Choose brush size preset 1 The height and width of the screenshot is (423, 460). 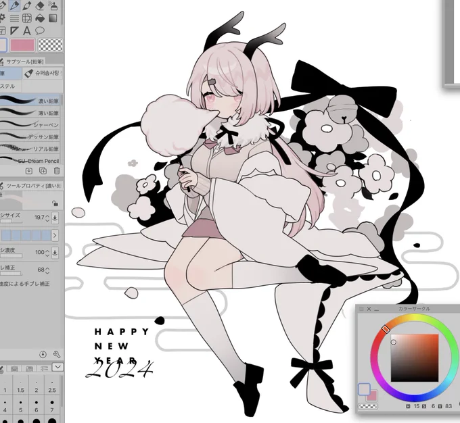click(5, 387)
